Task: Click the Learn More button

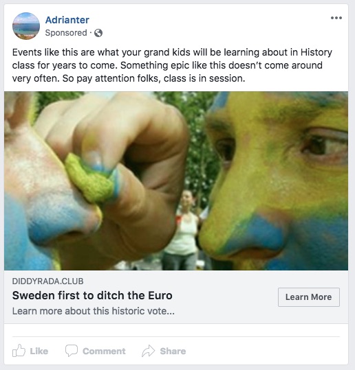Action: coord(309,297)
